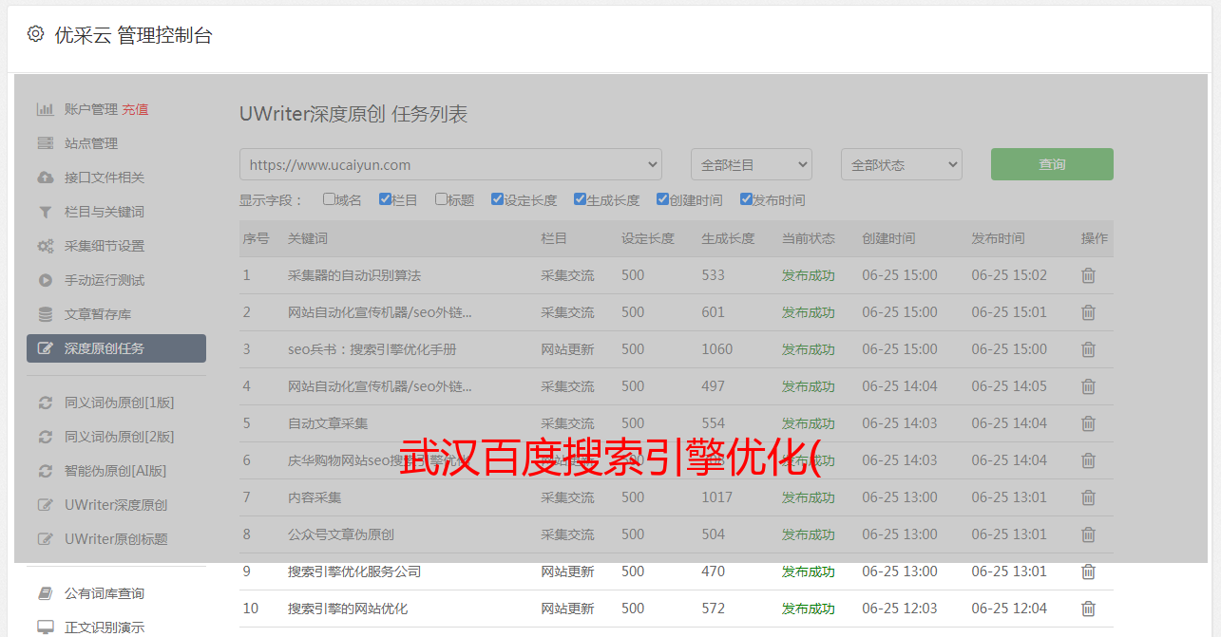
Task: Enable the 域名 field checkbox
Action: (329, 199)
